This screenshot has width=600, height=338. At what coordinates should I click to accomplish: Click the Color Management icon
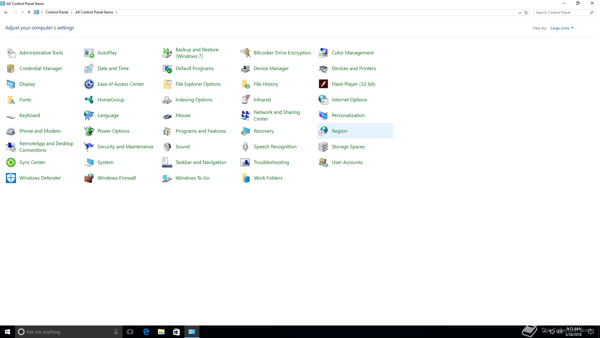pos(323,53)
